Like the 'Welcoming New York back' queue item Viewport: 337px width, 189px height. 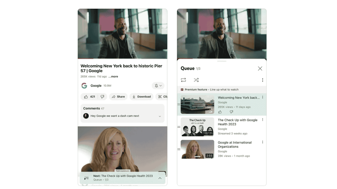pos(220,112)
